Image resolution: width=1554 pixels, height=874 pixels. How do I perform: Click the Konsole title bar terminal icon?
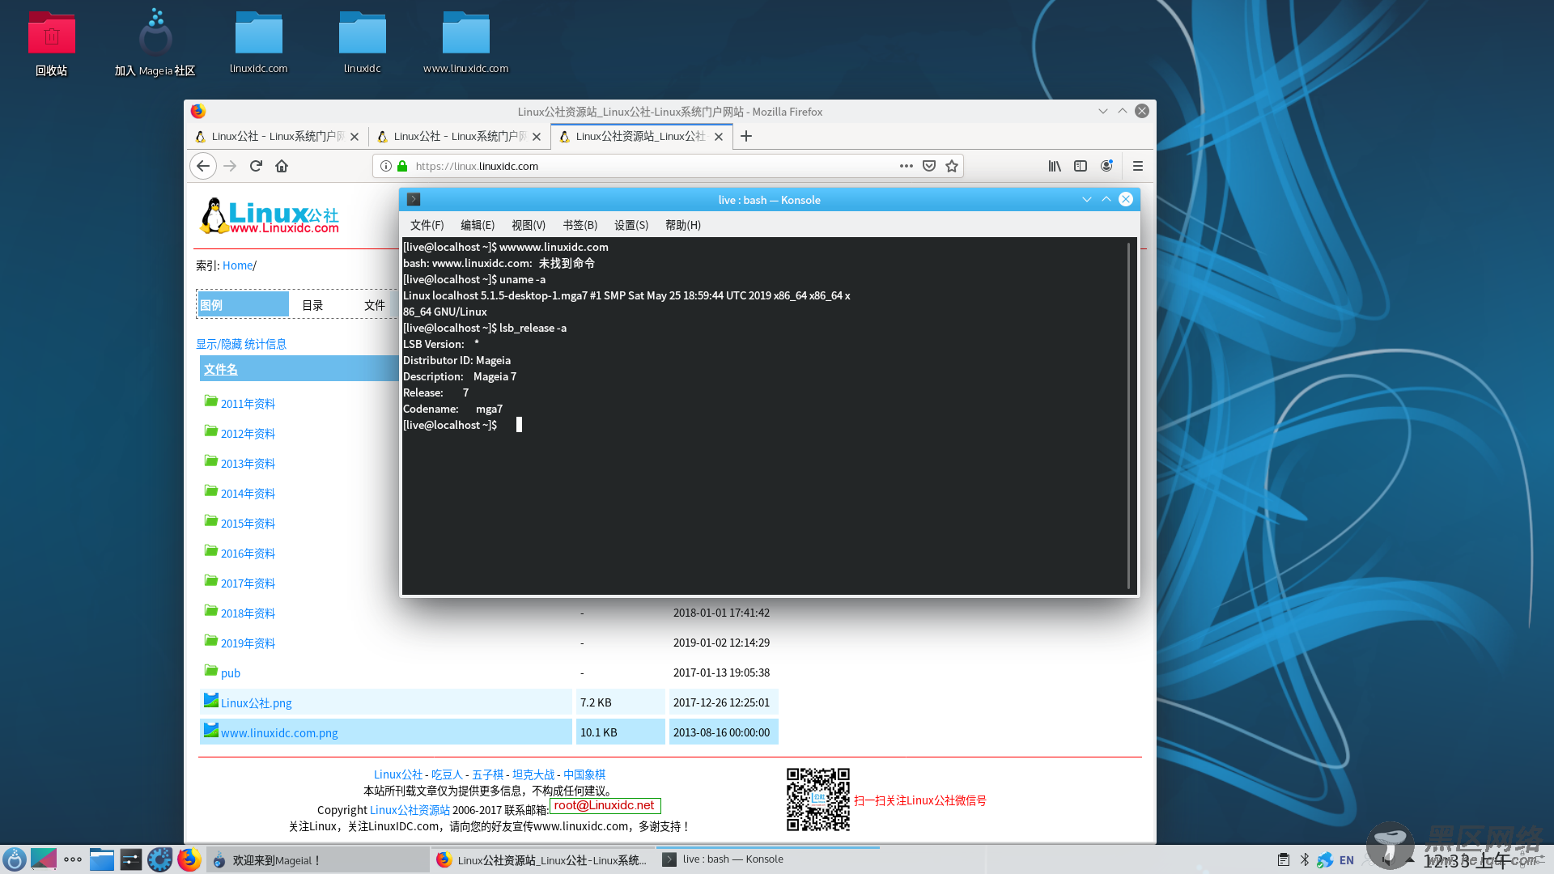coord(414,199)
